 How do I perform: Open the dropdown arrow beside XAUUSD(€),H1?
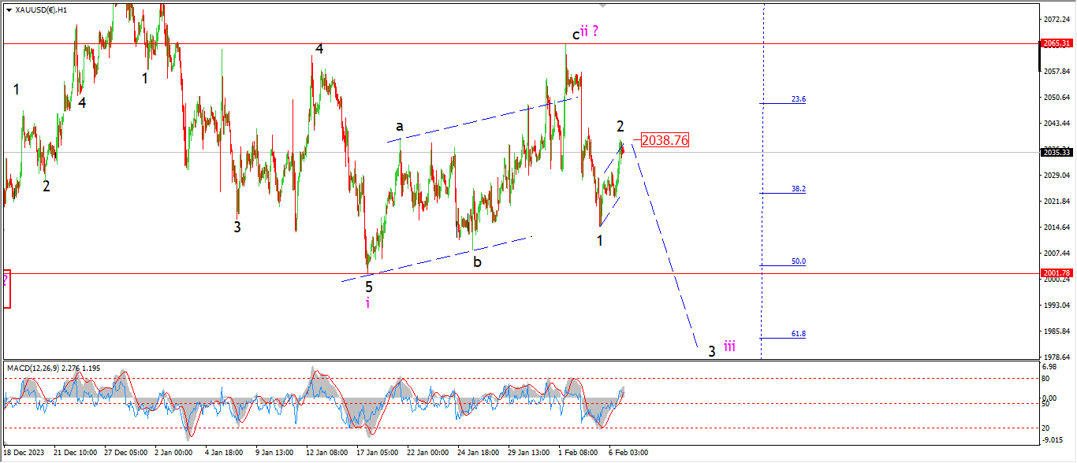(8, 10)
